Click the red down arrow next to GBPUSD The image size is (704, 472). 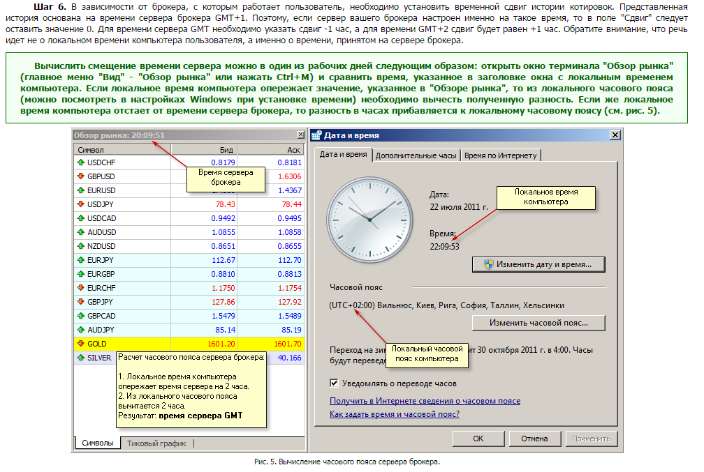(x=81, y=176)
